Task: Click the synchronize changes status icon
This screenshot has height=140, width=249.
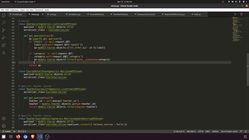Action: 14,131
